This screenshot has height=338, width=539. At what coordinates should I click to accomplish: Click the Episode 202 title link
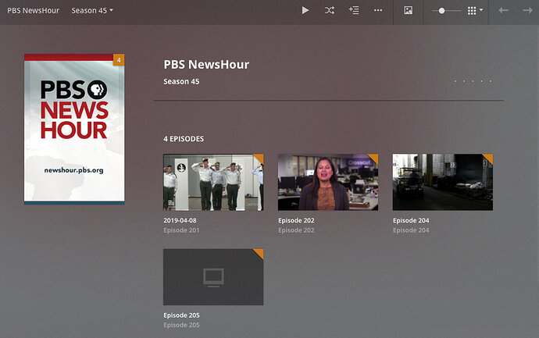click(296, 221)
